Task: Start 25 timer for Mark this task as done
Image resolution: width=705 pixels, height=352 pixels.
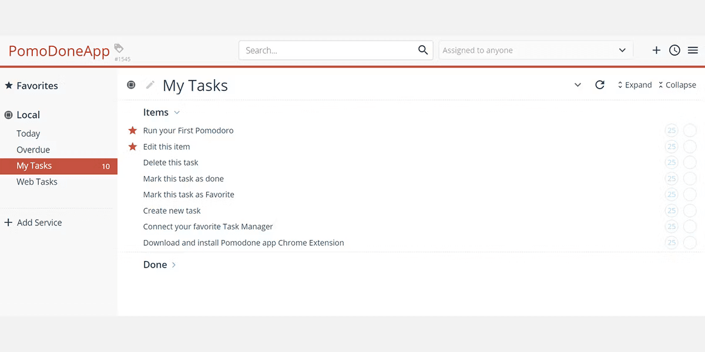Action: pyautogui.click(x=672, y=178)
